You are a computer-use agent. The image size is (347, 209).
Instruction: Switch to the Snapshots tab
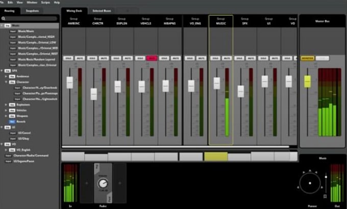point(32,11)
